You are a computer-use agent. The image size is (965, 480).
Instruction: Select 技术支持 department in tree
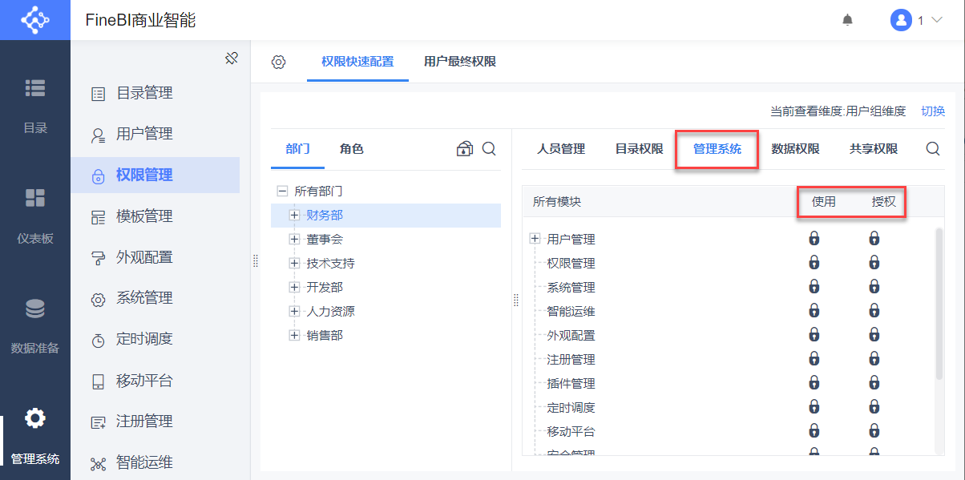tap(330, 263)
